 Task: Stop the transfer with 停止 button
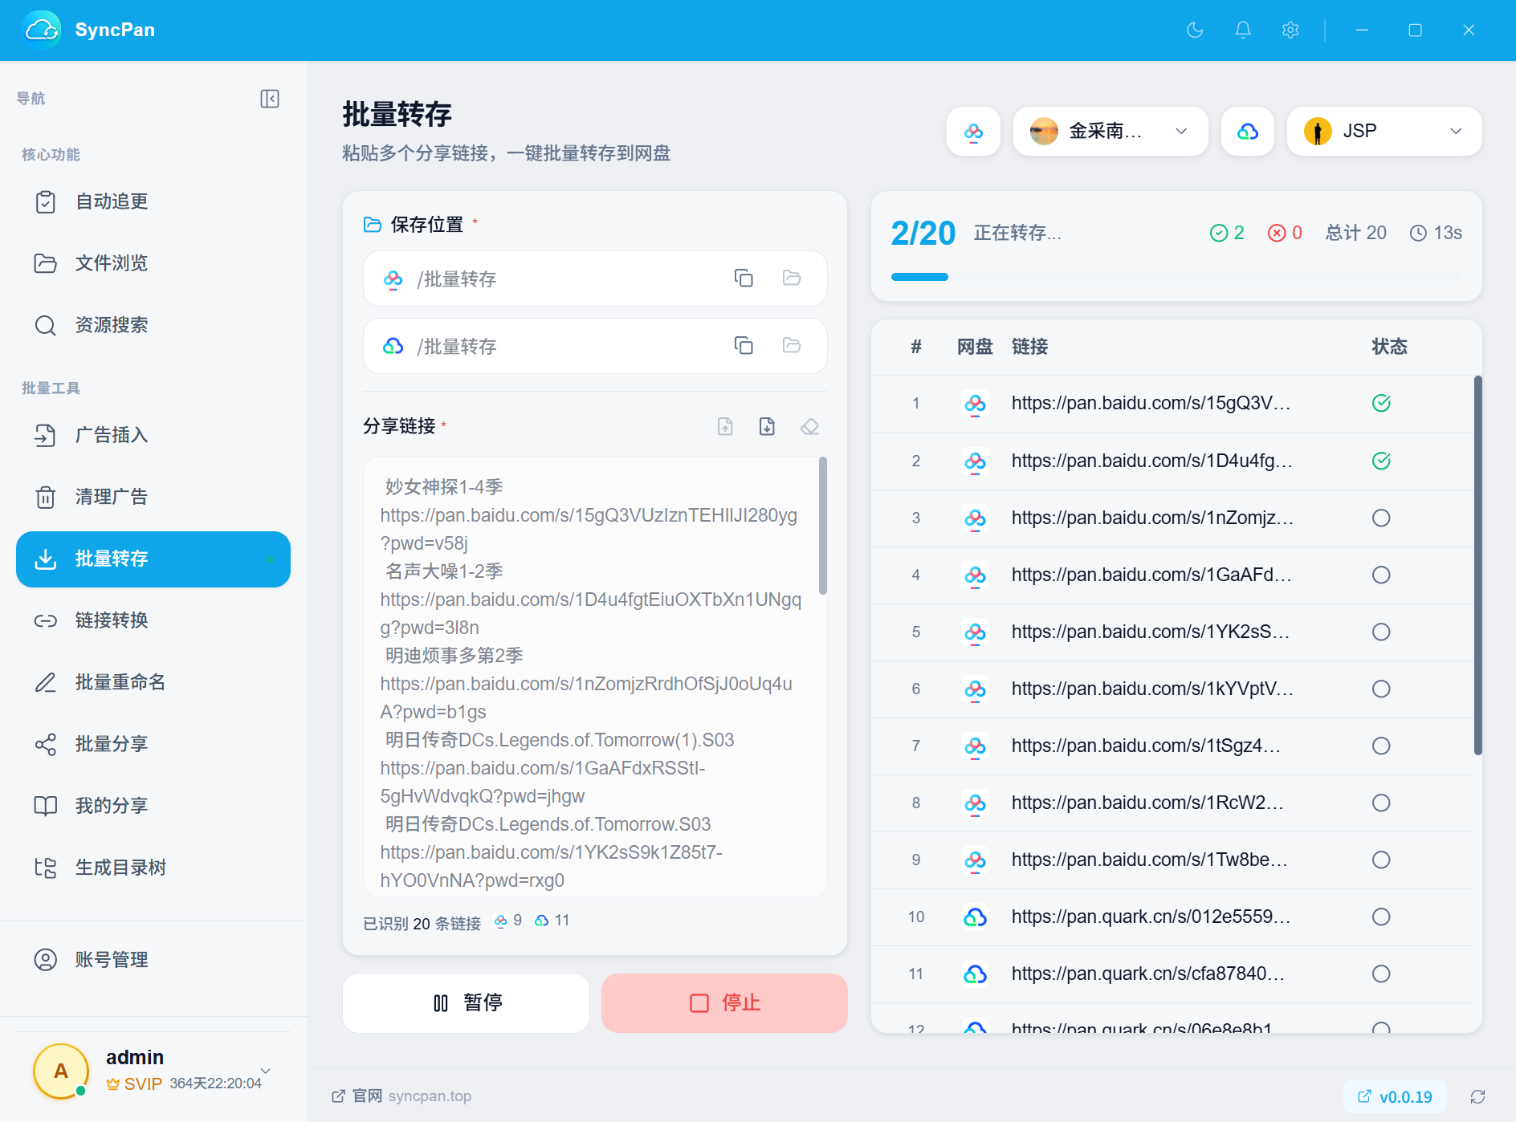tap(724, 1002)
